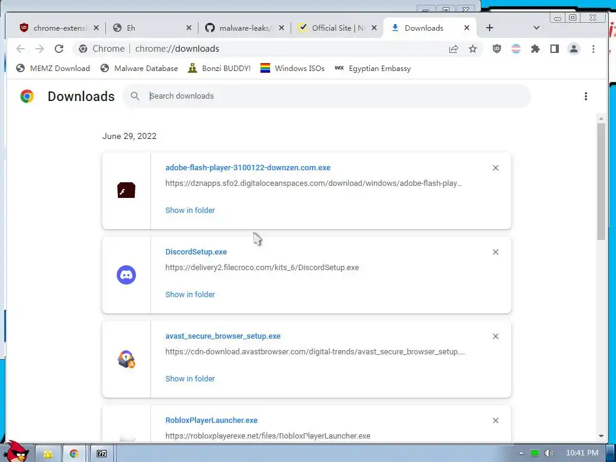This screenshot has width=616, height=462.
Task: Open adobe-flash-player-3100122-downzen.com.exe file link
Action: coord(247,168)
